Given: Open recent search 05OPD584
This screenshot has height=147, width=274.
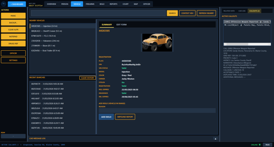Looking at the screenshot, I should pos(62,113).
